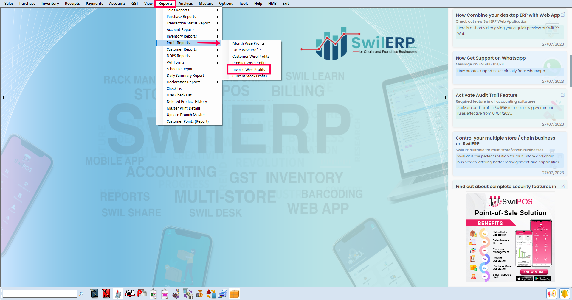572x300 pixels.
Task: Select Invoice Wise Profits
Action: (251, 70)
